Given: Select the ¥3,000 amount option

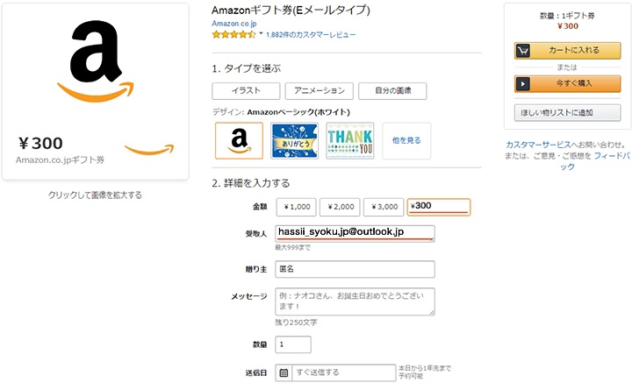Looking at the screenshot, I should [383, 207].
